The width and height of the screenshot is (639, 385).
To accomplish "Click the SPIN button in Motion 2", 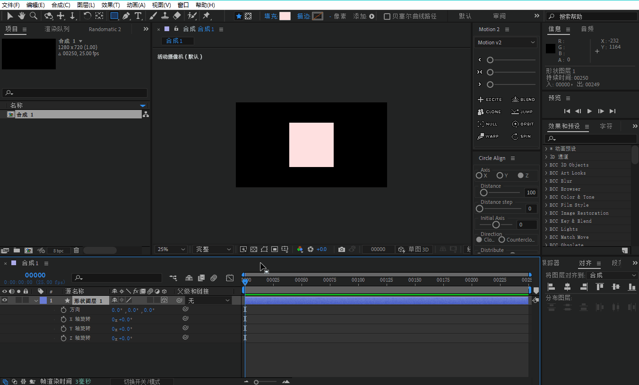I will point(521,136).
